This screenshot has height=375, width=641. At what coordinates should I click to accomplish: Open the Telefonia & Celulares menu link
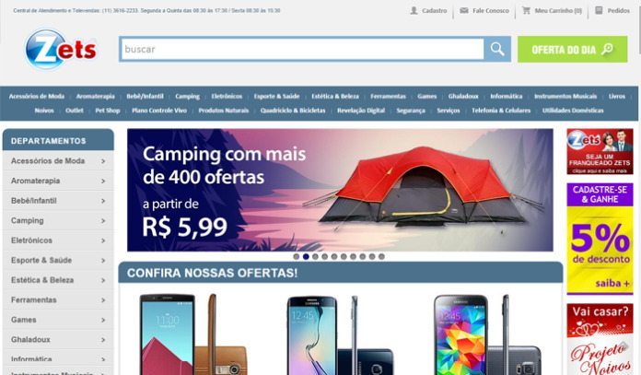click(501, 111)
